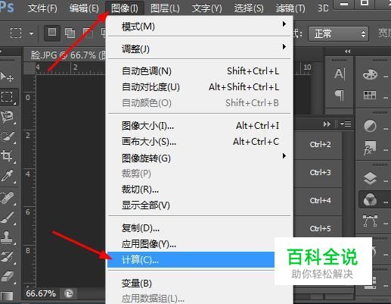Screen dimensions: 391x304
Task: Select the Rectangular Marquee tool in toolbox
Action: 7,97
